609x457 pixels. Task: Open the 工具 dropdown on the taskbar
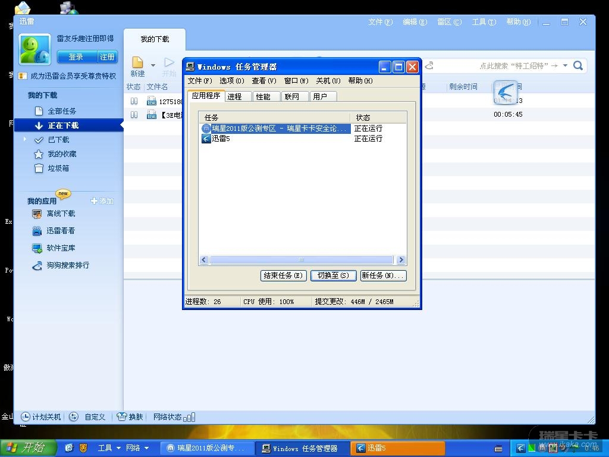tap(108, 448)
